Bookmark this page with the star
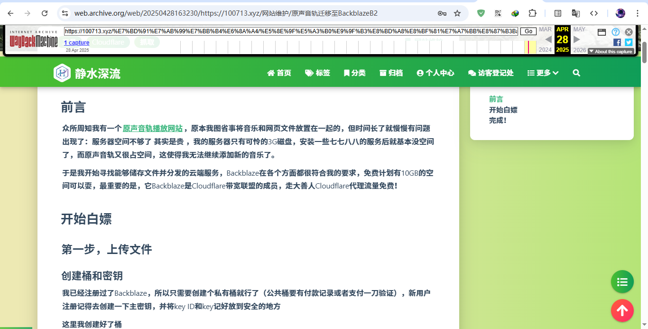The width and height of the screenshot is (648, 329). click(457, 13)
